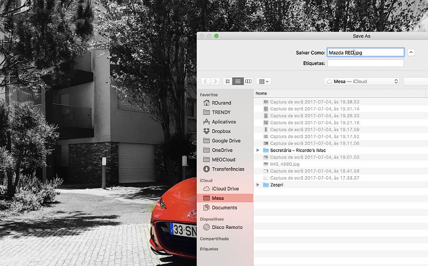
Task: Click the green zoom window button
Action: point(216,36)
